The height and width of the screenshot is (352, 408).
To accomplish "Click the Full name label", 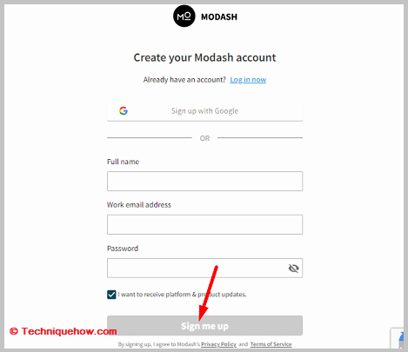I will pyautogui.click(x=123, y=162).
